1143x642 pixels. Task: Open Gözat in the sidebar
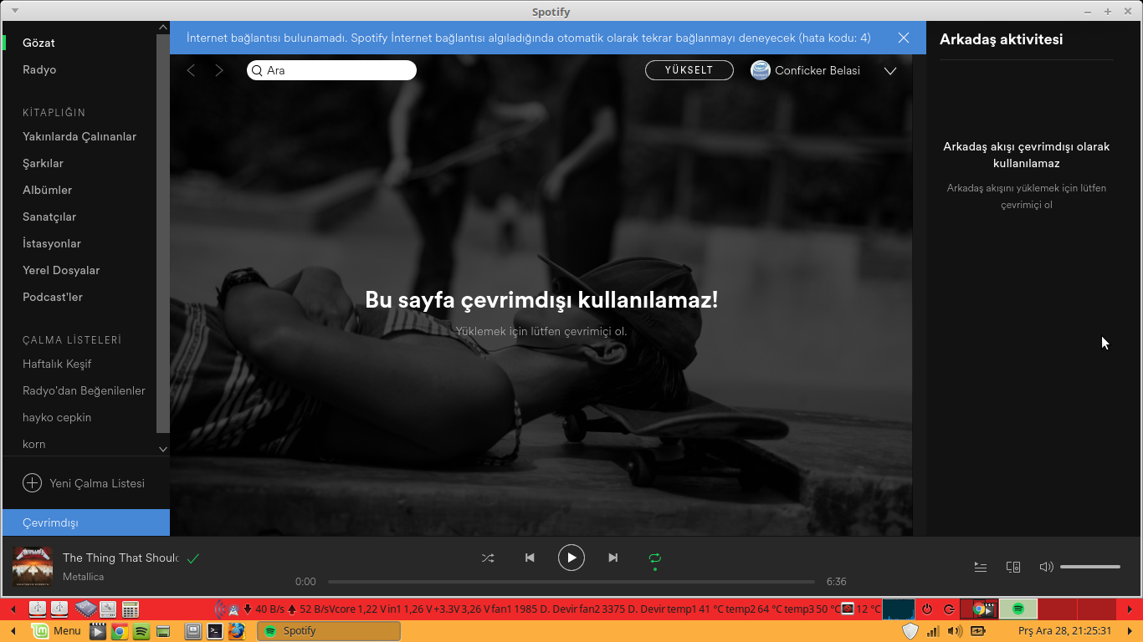39,43
